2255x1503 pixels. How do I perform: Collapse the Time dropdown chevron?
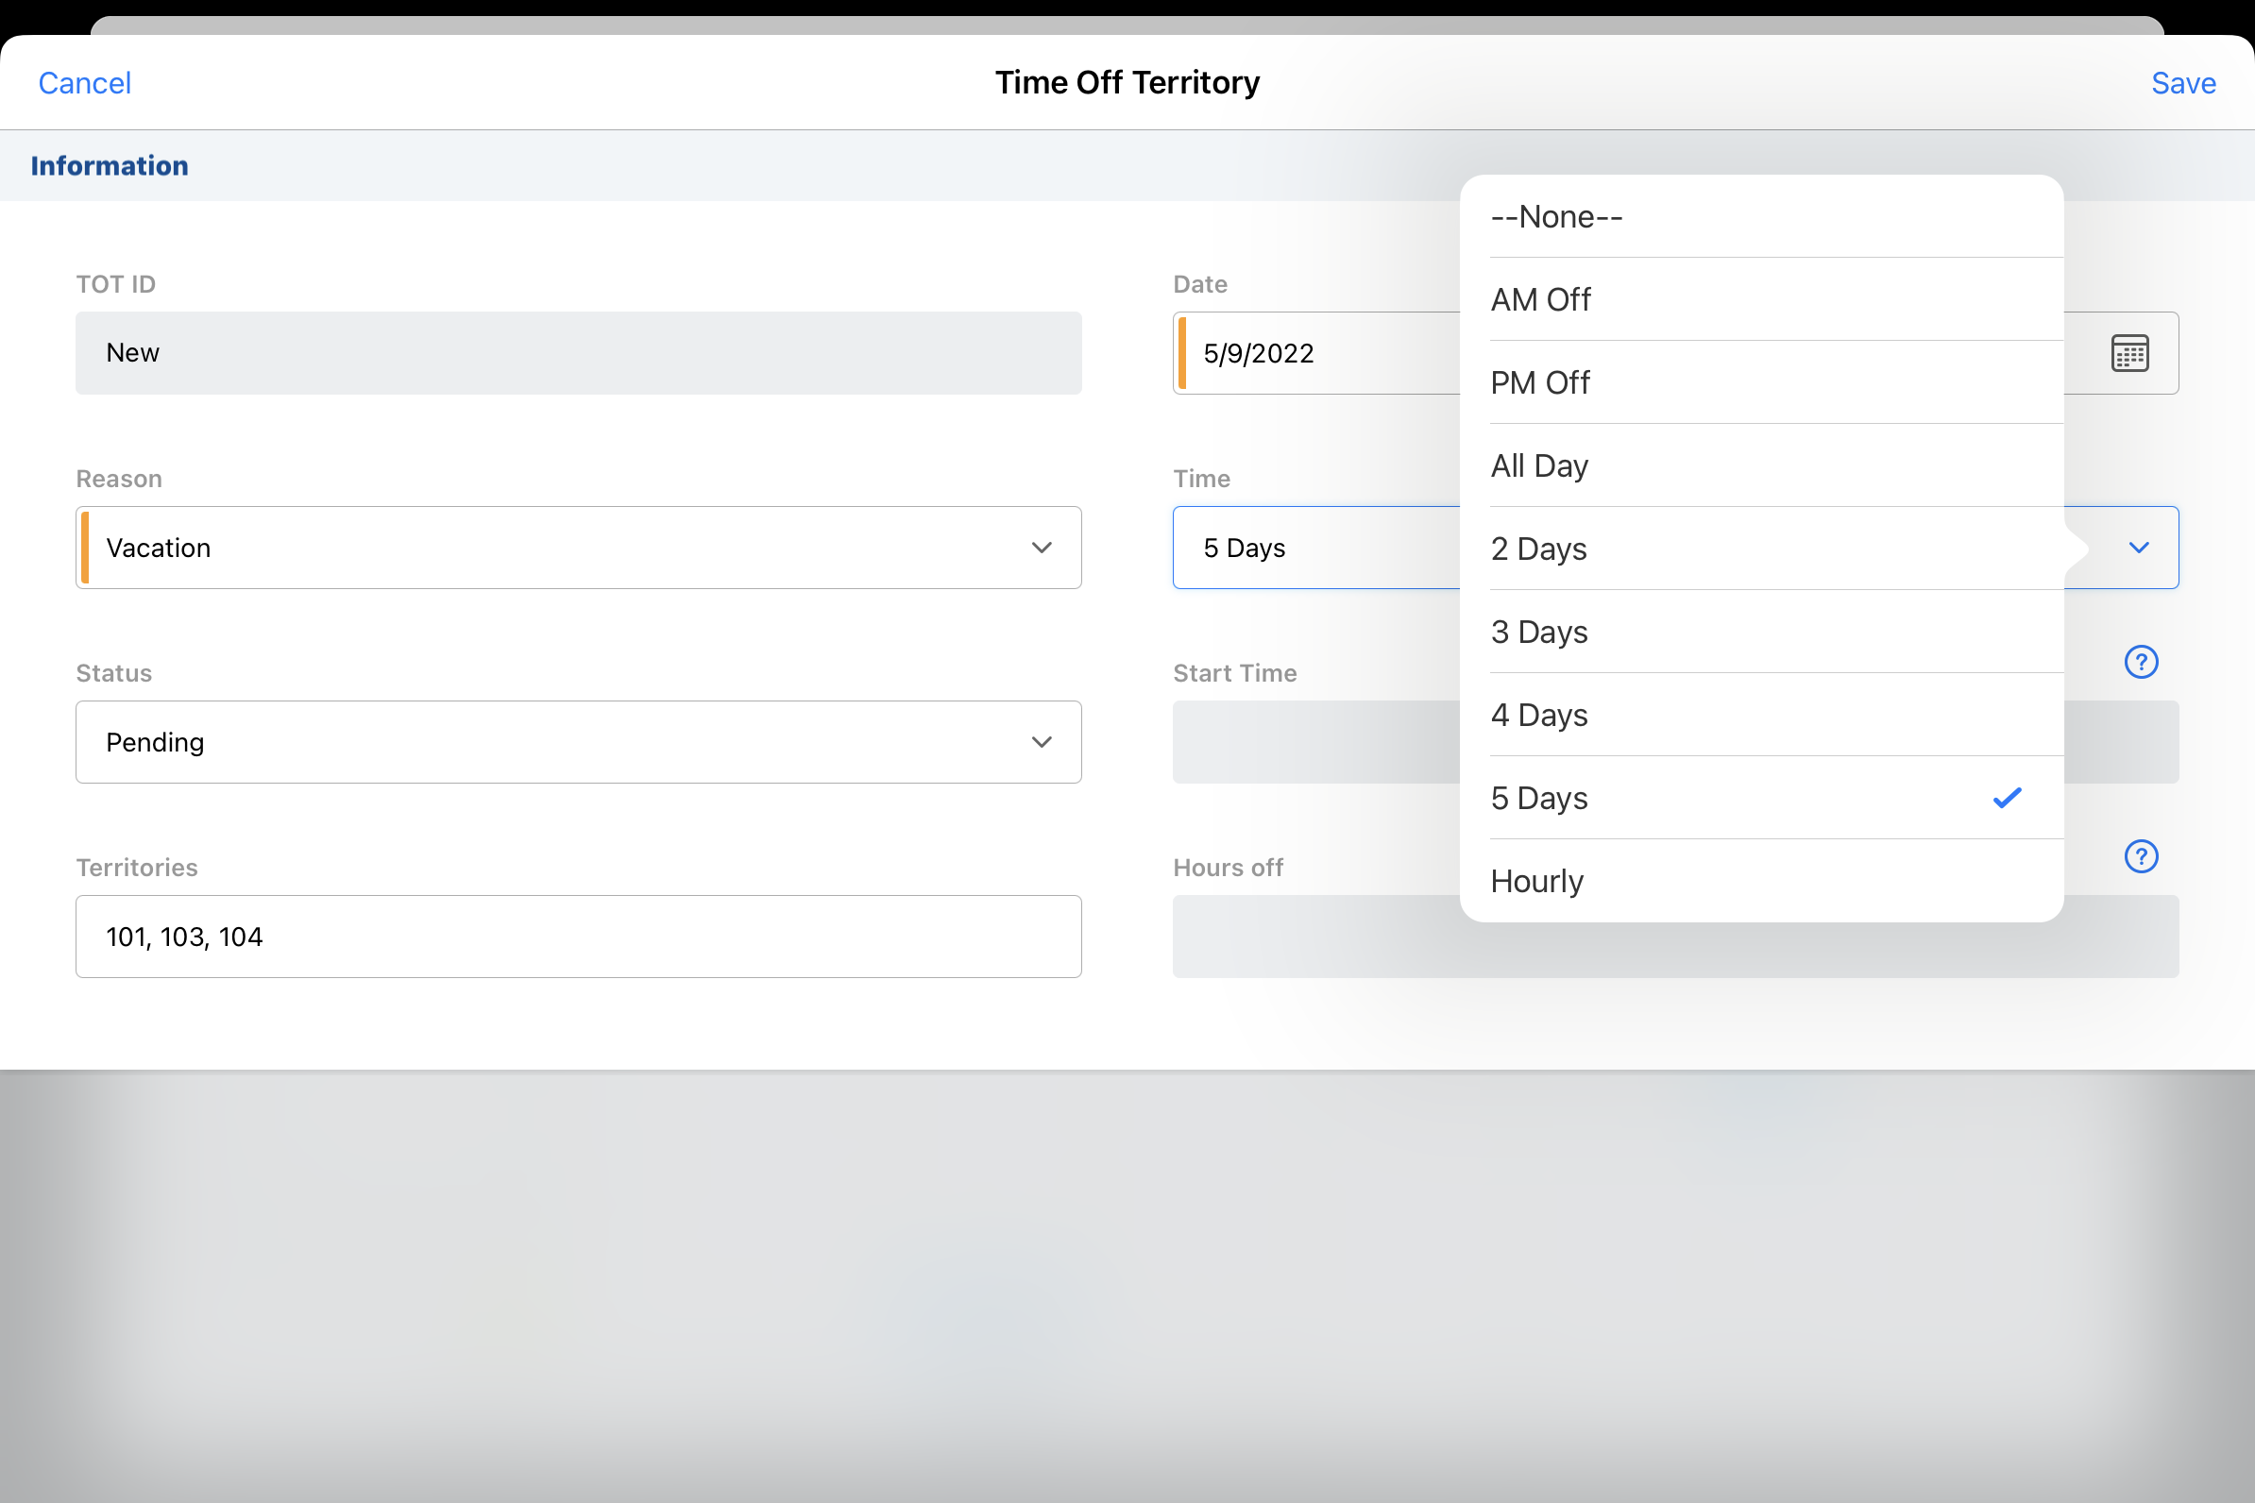2138,548
